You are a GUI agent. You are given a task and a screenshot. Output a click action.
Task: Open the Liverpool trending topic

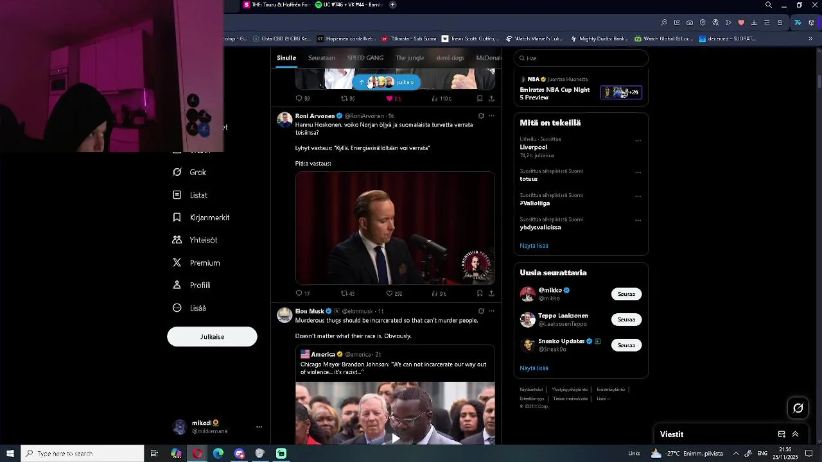coord(534,147)
